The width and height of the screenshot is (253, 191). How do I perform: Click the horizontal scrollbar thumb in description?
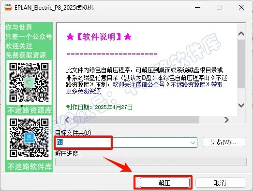pyautogui.click(x=136, y=120)
